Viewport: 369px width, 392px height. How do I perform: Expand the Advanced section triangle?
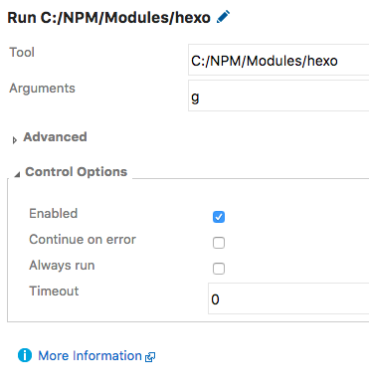pos(14,140)
